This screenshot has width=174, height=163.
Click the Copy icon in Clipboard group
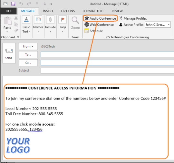[x=16, y=24]
